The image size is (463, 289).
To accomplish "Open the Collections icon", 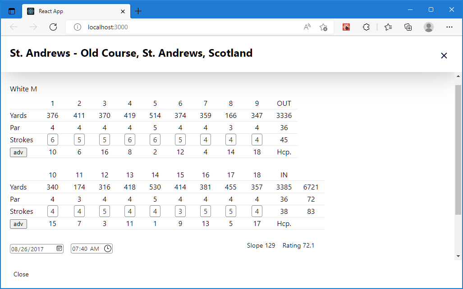I will pos(408,27).
